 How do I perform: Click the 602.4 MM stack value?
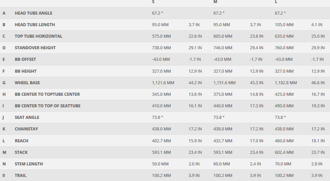(x=284, y=152)
